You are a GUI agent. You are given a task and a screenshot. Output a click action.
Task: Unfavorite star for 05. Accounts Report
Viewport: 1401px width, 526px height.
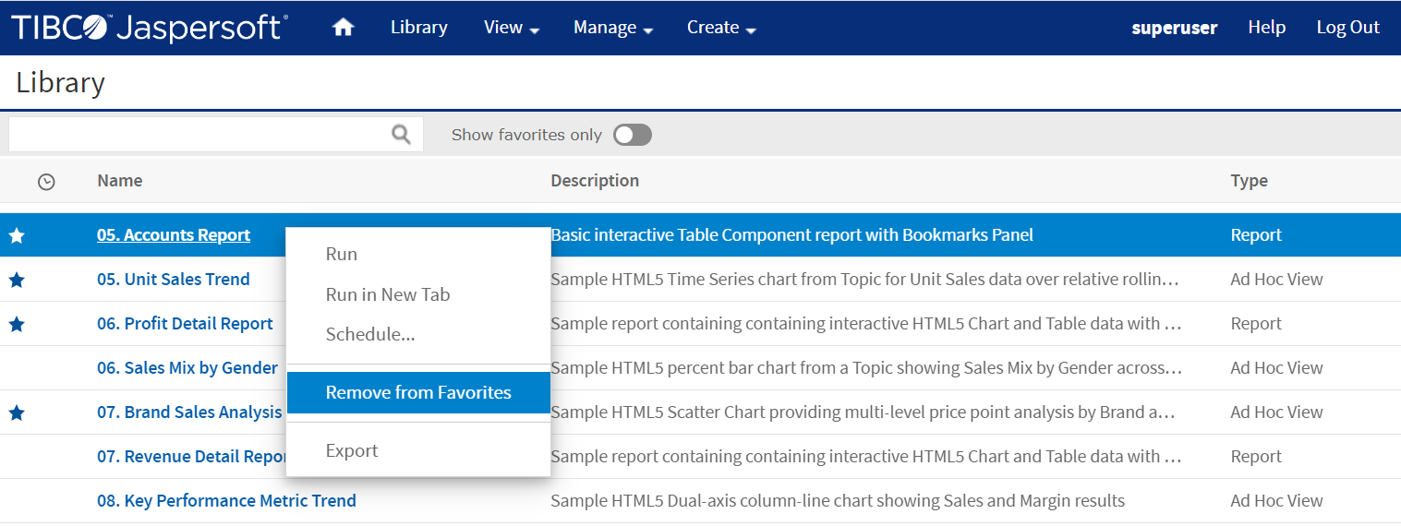(x=17, y=236)
